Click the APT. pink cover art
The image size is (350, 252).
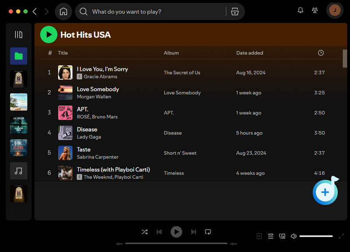click(65, 113)
